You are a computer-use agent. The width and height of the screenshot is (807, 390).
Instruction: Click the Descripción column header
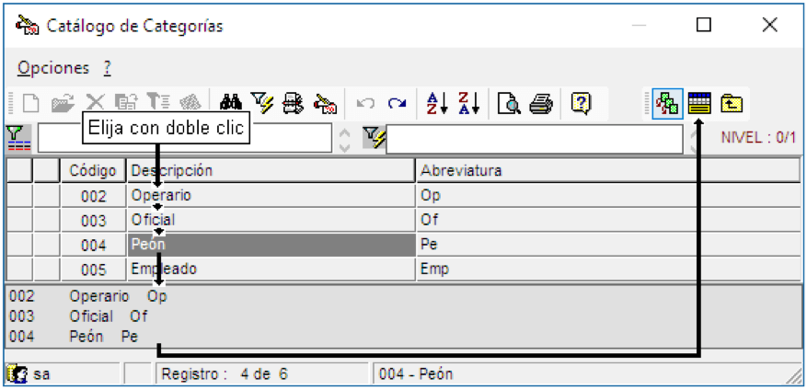(x=271, y=170)
